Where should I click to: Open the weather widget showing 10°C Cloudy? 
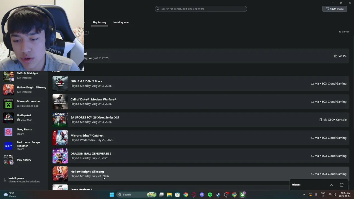(10, 195)
